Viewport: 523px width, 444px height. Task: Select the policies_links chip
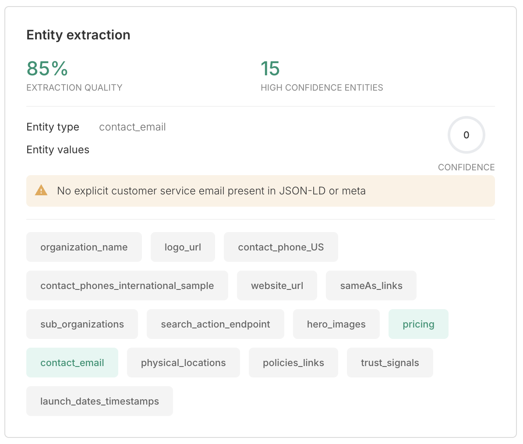(x=293, y=363)
